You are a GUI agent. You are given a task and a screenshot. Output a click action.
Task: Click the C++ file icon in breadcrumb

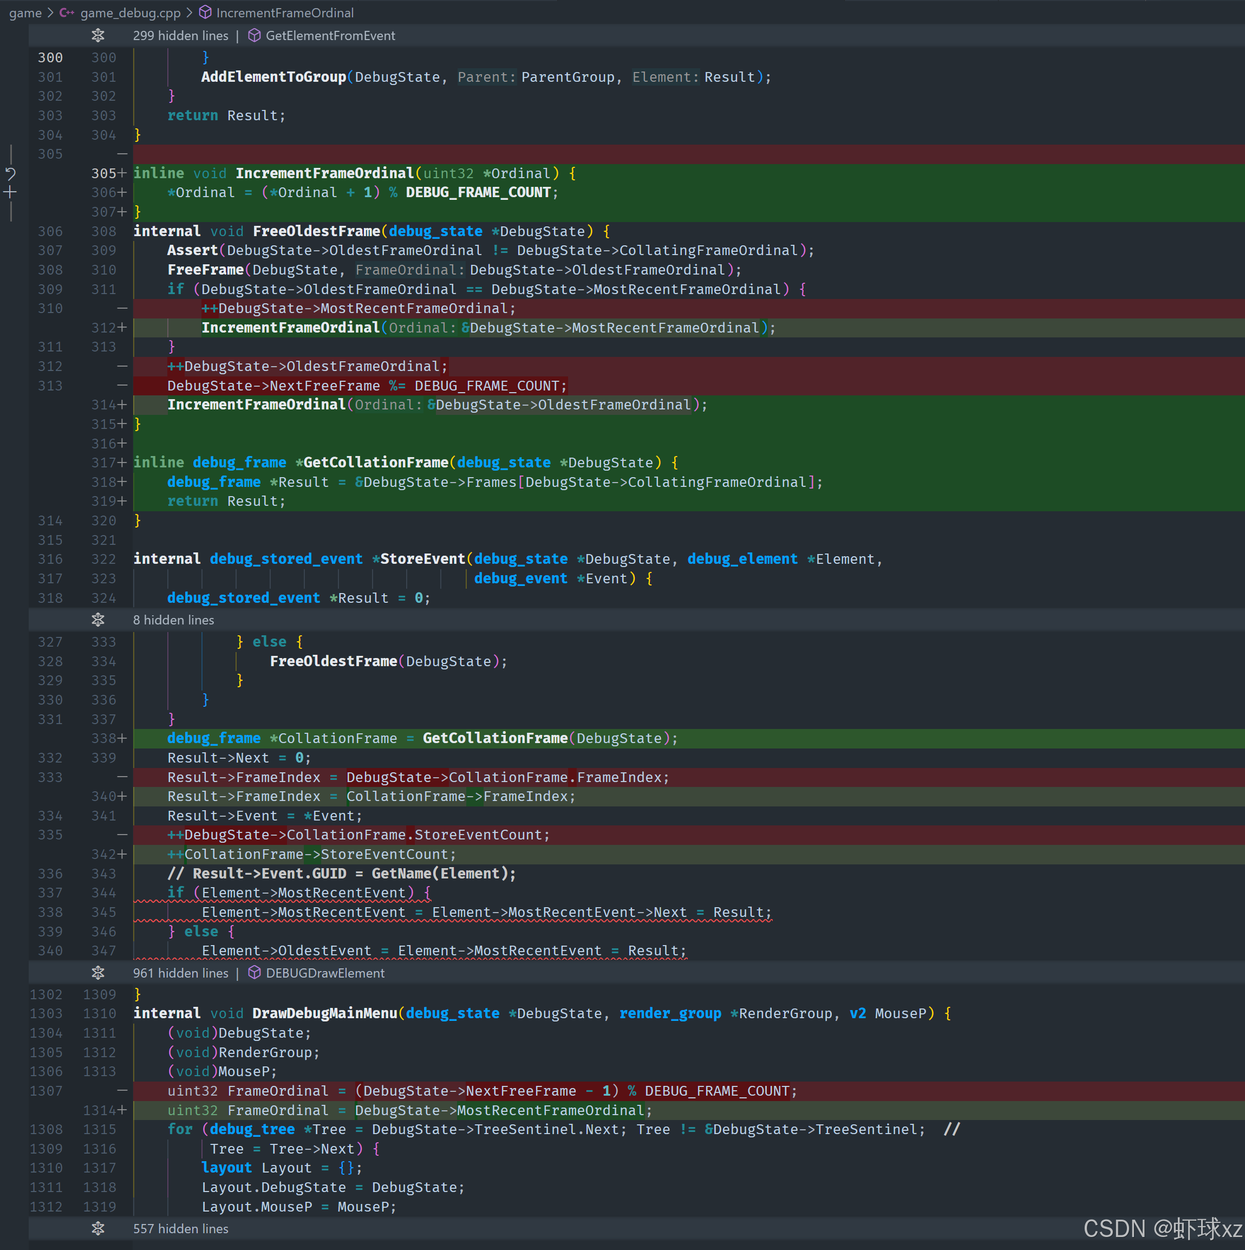point(67,12)
